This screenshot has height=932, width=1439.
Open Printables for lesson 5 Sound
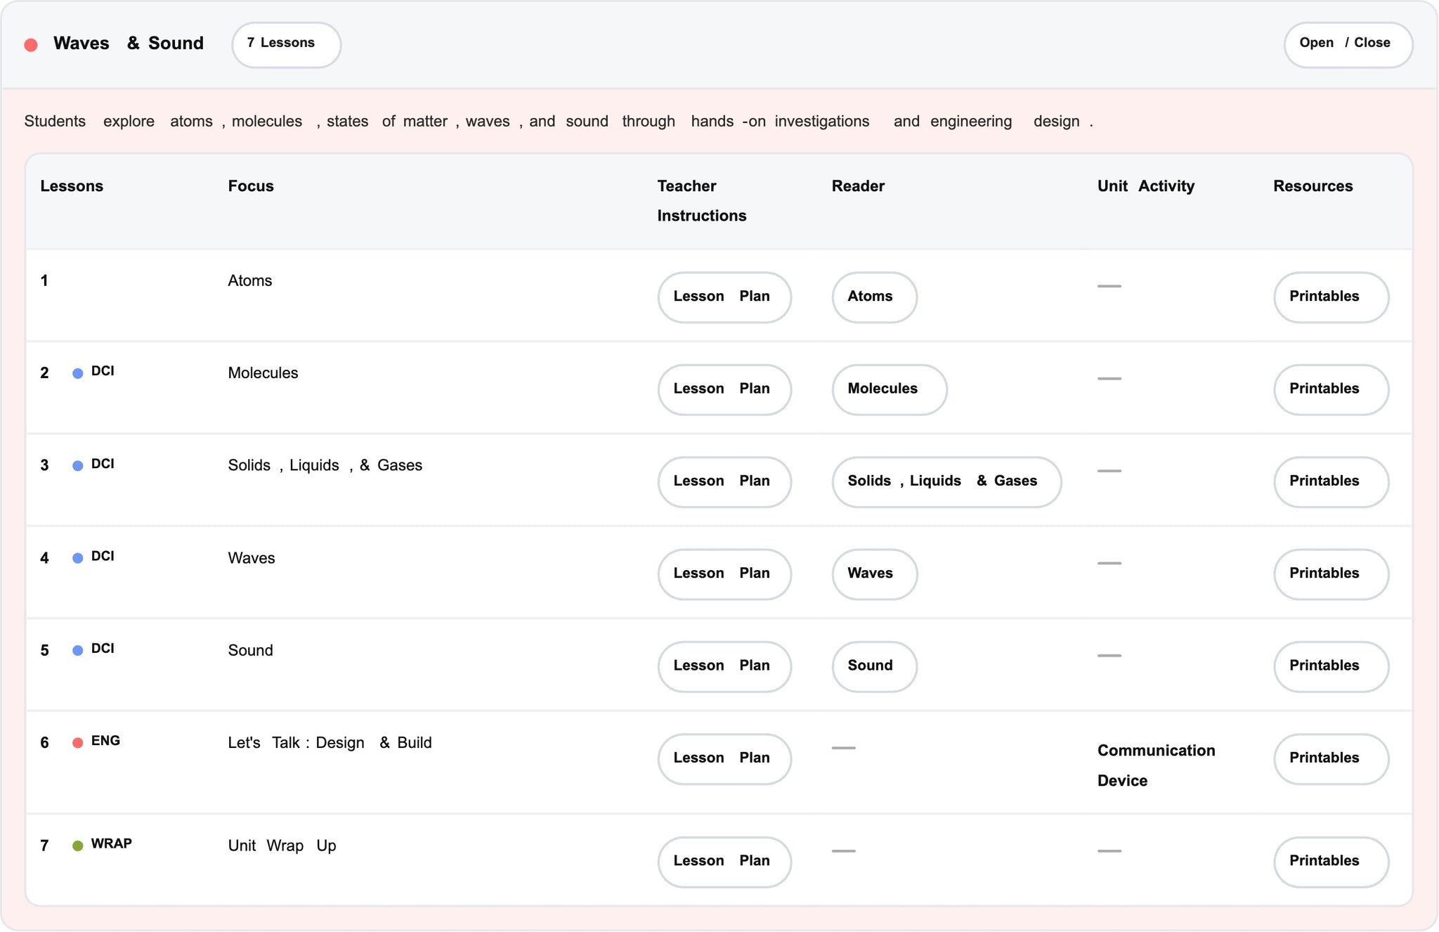pos(1331,666)
